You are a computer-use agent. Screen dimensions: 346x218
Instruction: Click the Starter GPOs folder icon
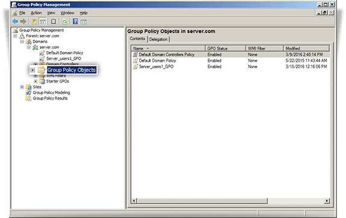(42, 81)
